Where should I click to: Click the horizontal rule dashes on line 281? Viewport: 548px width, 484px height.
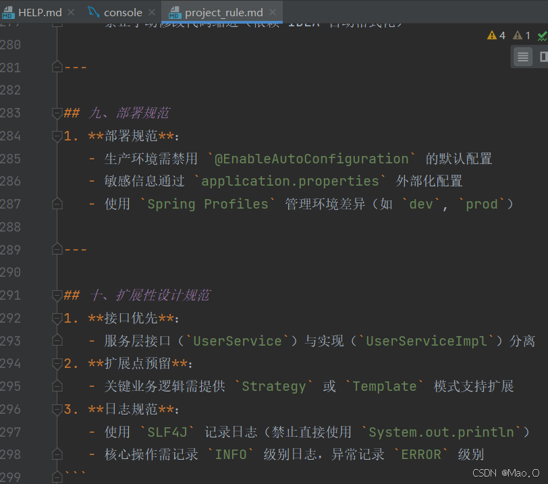76,67
